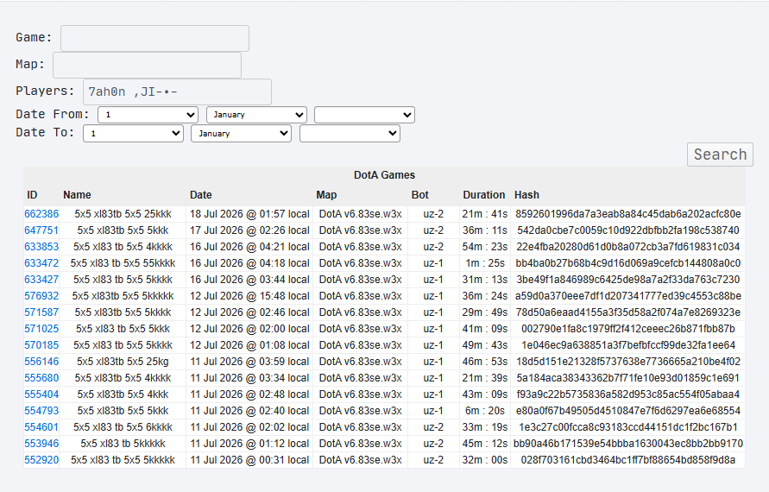Click the Game input field
Image resolution: width=769 pixels, height=492 pixels.
tap(154, 38)
